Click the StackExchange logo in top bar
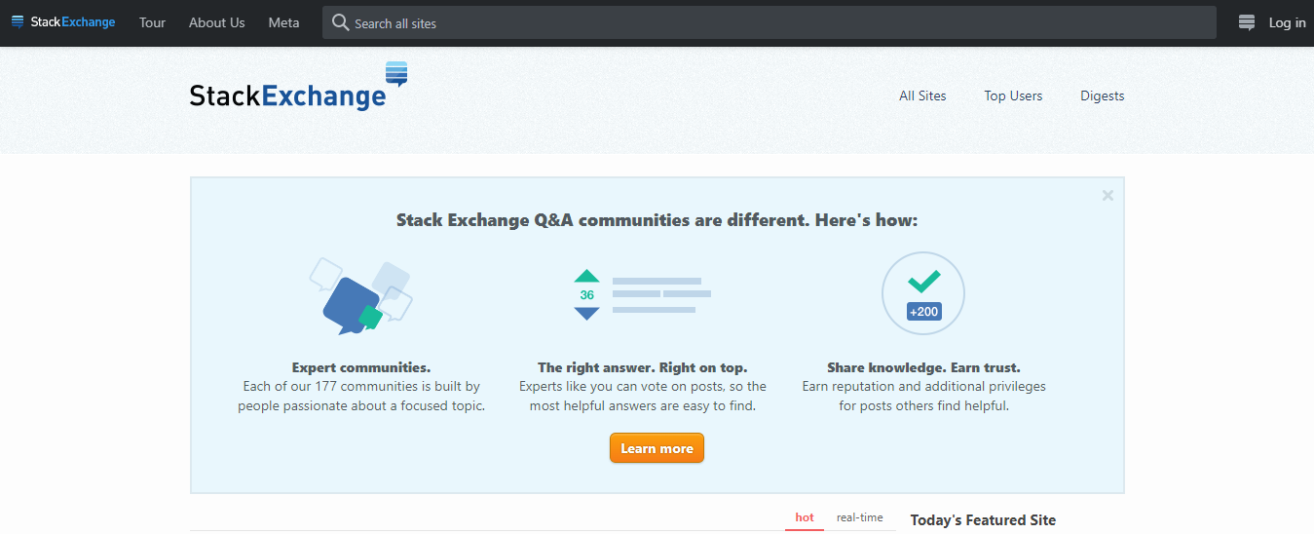1314x534 pixels. [x=63, y=22]
